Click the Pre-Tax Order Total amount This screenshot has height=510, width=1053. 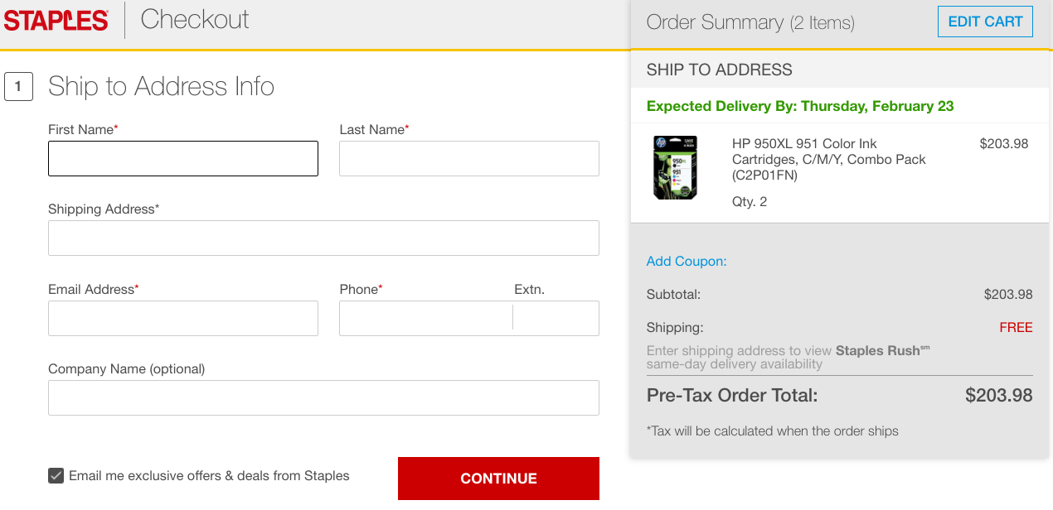(998, 396)
